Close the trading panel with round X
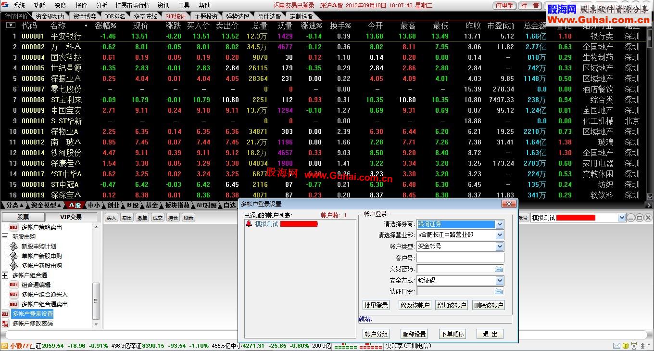This screenshot has height=351, width=654. click(x=648, y=218)
